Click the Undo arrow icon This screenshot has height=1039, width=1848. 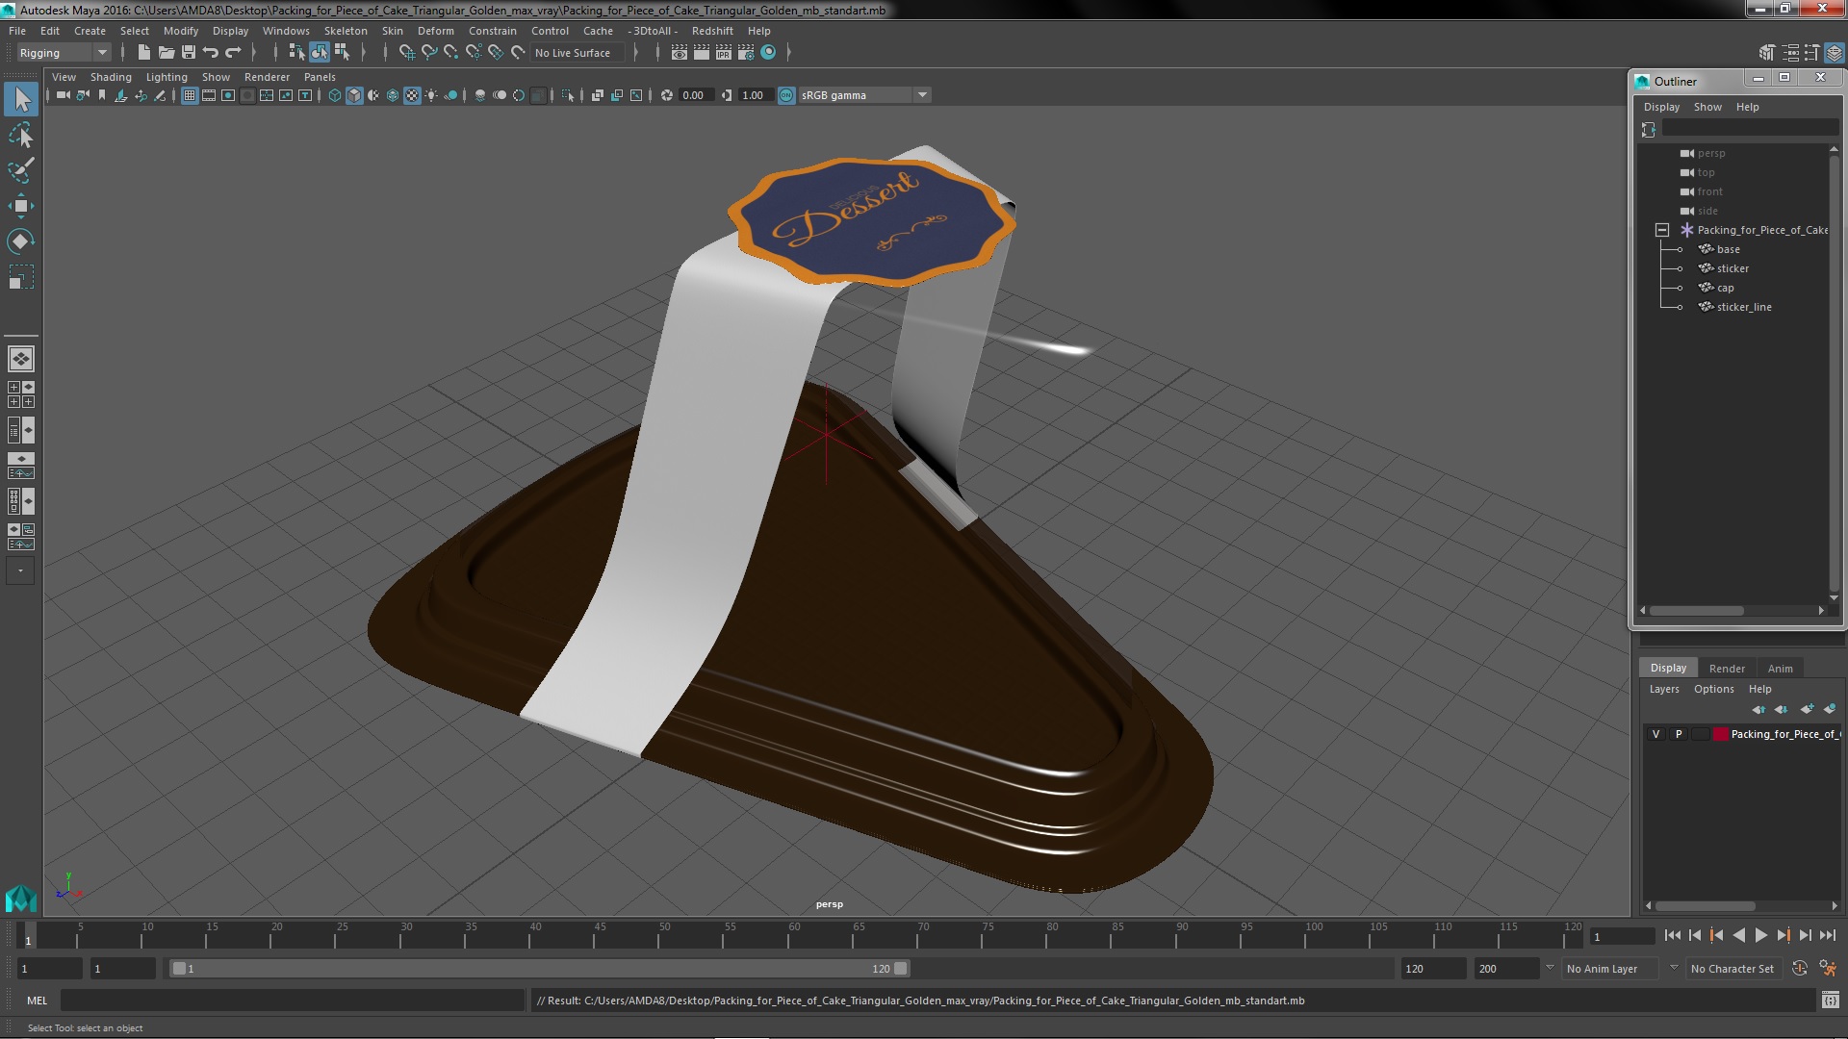click(211, 53)
